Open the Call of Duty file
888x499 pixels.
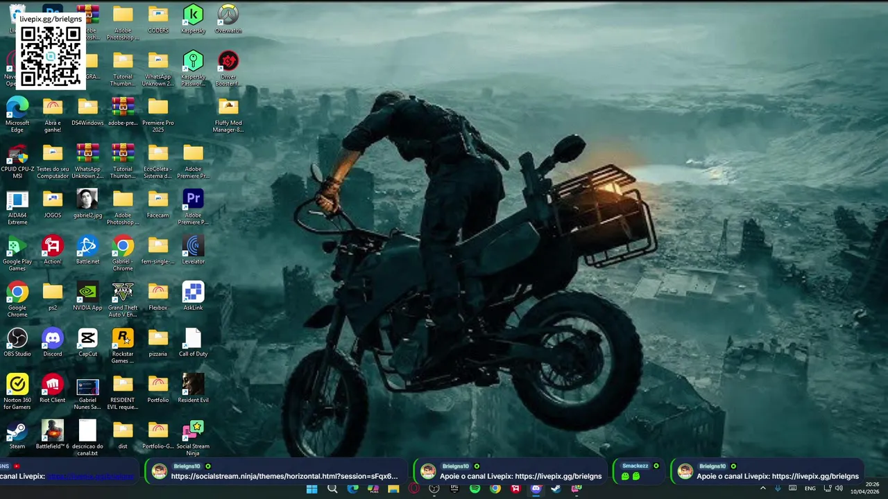click(193, 342)
